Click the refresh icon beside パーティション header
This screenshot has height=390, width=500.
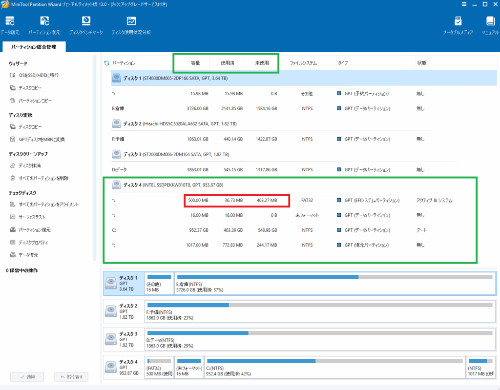[x=106, y=63]
